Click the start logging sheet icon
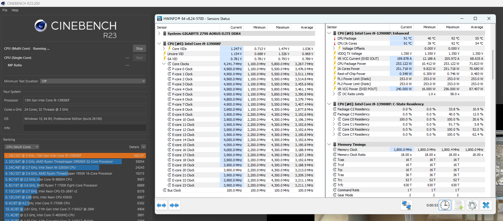The width and height of the screenshot is (503, 221). click(459, 205)
